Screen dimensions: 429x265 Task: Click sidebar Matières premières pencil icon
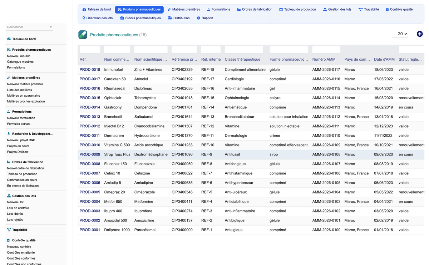coord(9,77)
